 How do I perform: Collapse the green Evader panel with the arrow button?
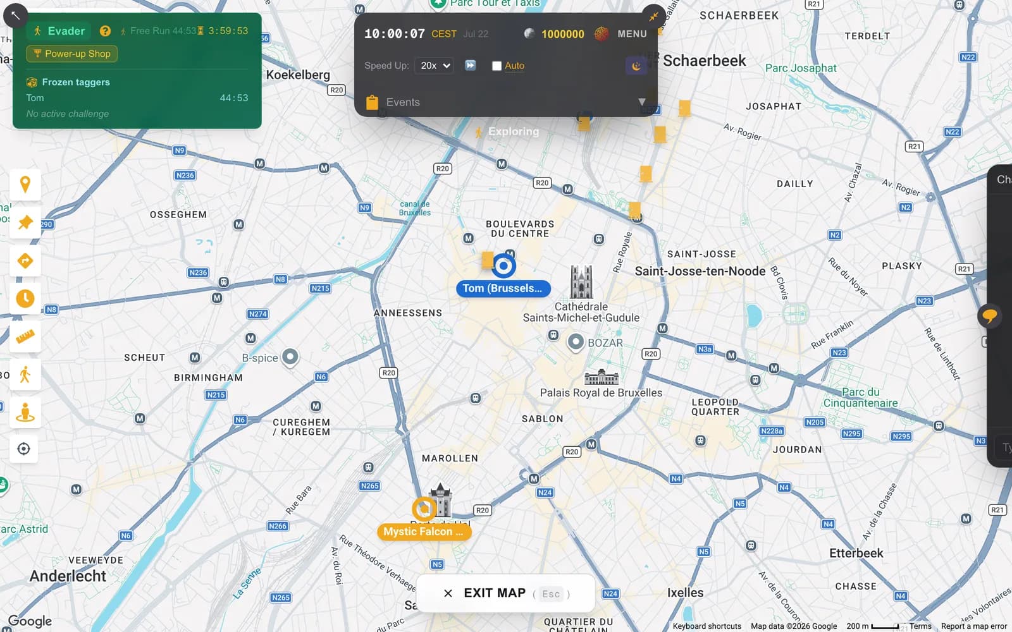tap(15, 15)
